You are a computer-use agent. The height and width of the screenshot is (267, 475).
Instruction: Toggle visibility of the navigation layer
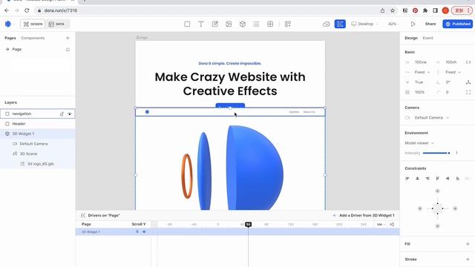point(70,113)
